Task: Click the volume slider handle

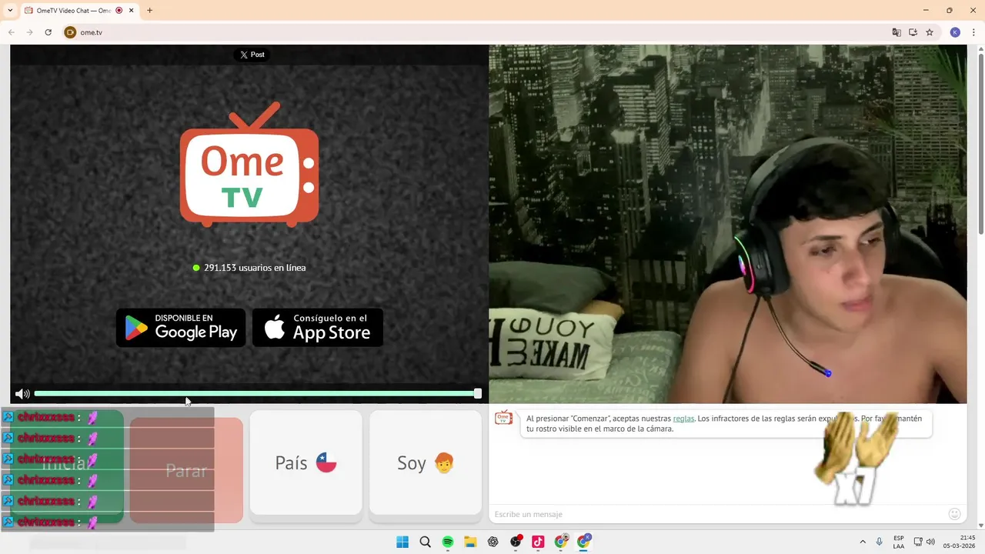Action: point(478,394)
